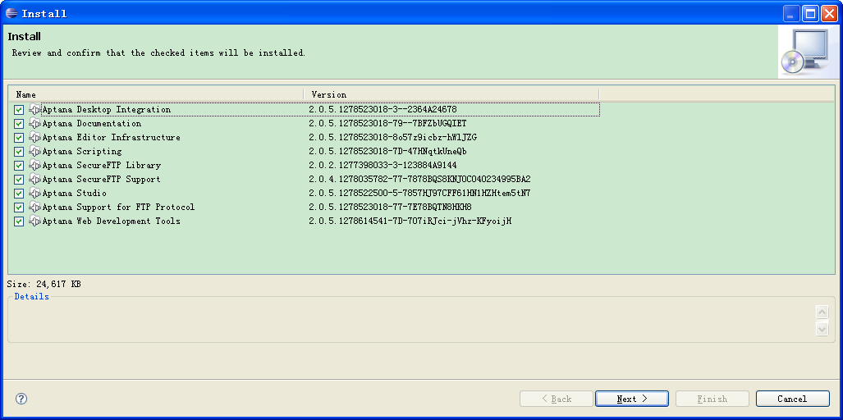Click the Details scroll down arrow
Viewport: 843px width, 420px height.
coord(822,328)
